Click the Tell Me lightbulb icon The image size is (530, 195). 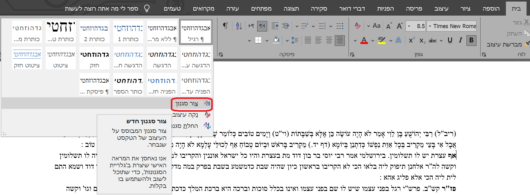(x=146, y=8)
